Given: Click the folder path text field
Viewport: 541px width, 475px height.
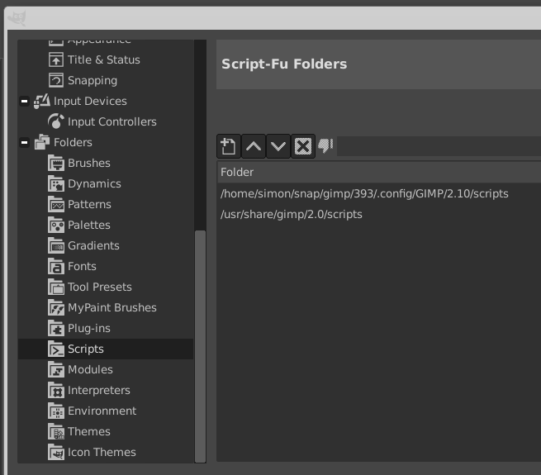Looking at the screenshot, I should click(438, 146).
